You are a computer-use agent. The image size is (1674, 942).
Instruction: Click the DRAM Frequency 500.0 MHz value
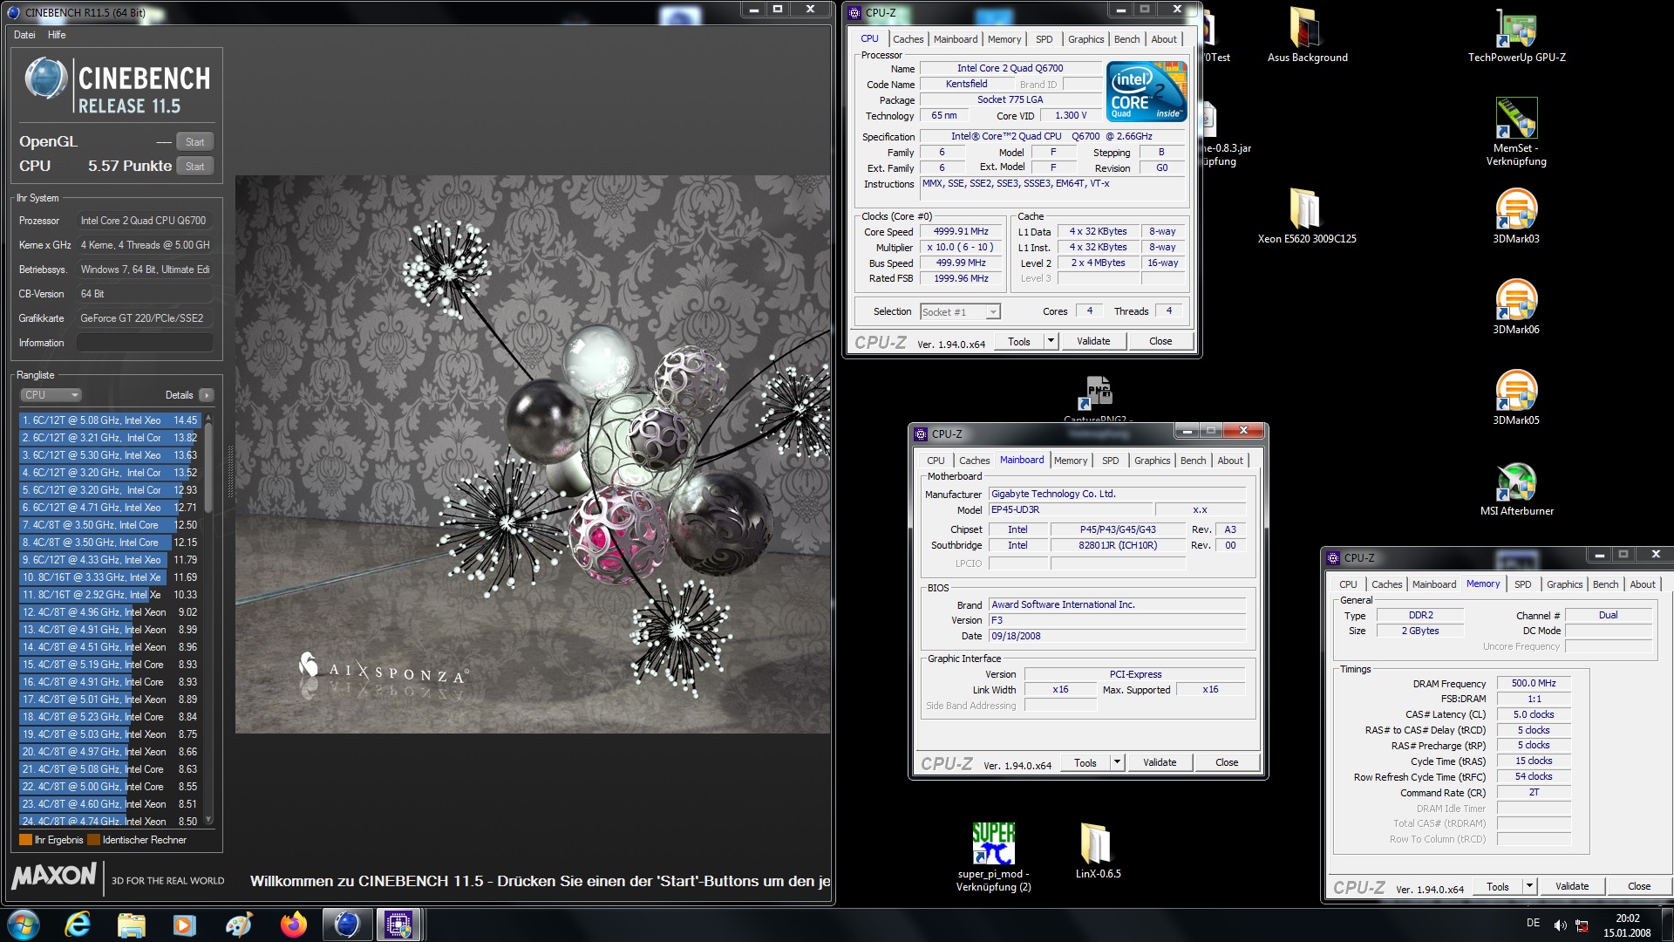click(x=1534, y=684)
